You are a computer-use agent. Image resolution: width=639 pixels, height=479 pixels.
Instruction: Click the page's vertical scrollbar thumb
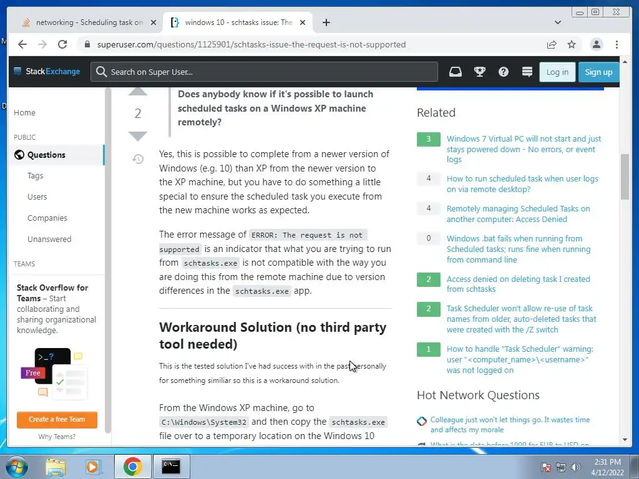[625, 177]
